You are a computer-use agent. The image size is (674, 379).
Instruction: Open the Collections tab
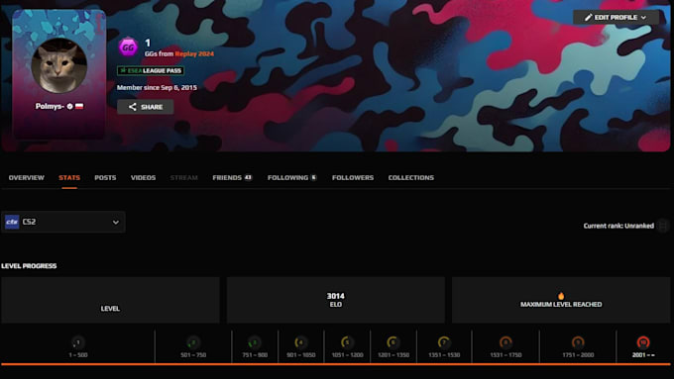[411, 178]
